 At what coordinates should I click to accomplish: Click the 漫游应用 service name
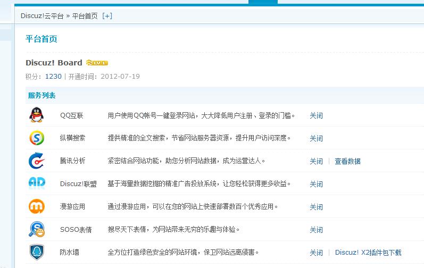[x=72, y=207]
